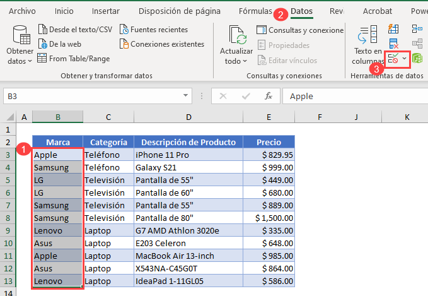The image size is (428, 296).
Task: Select the X543NA-C45G0T cell
Action: [x=188, y=268]
